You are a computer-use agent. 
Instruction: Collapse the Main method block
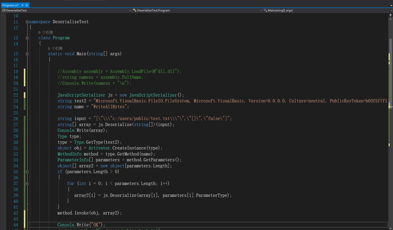27,54
